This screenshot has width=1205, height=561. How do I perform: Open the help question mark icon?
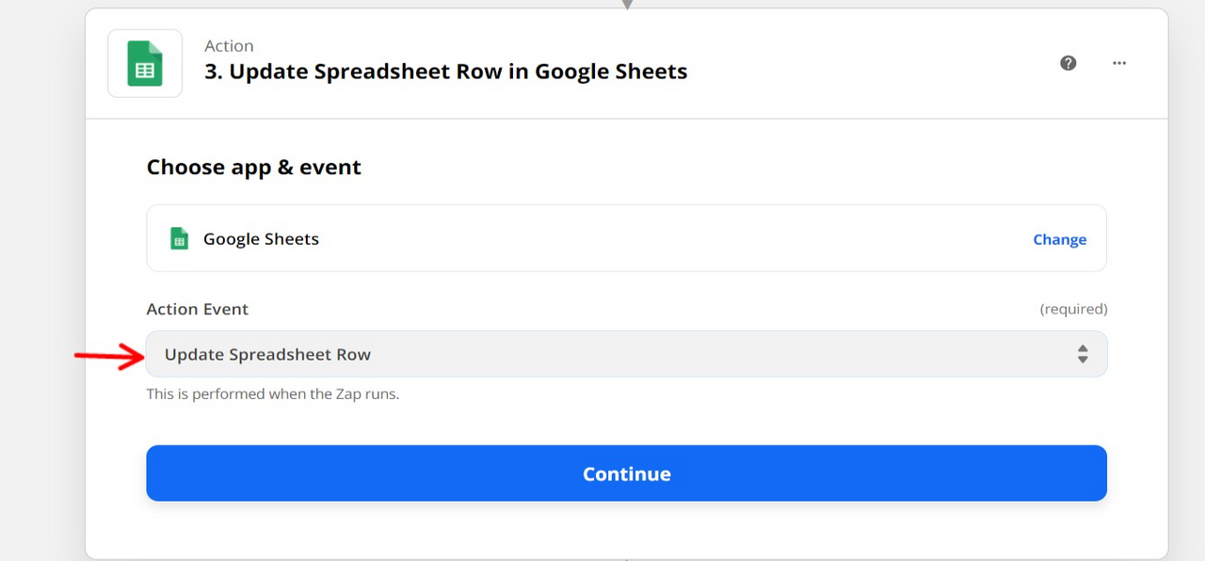point(1068,63)
